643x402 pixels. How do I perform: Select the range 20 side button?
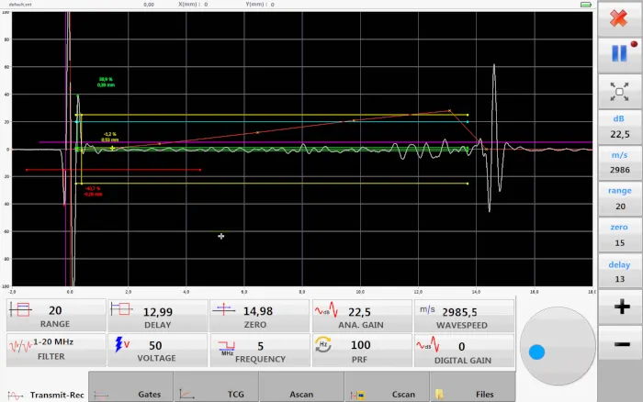point(619,199)
